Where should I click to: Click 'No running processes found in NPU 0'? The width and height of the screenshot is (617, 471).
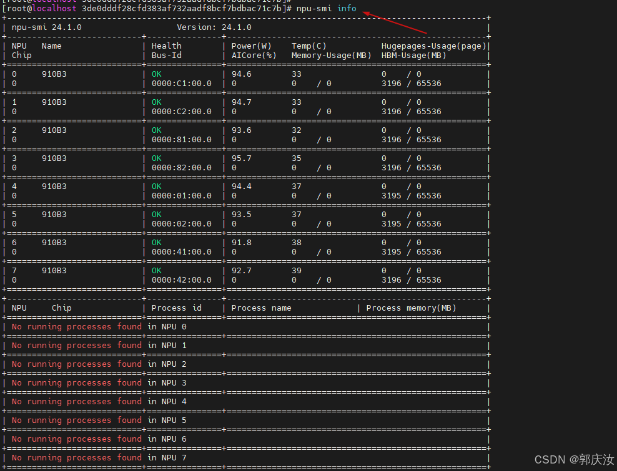pos(99,327)
